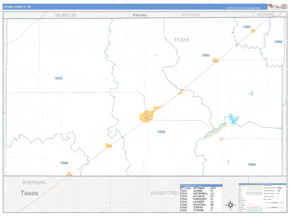Click ZIP label 73950 on the map

278,42
